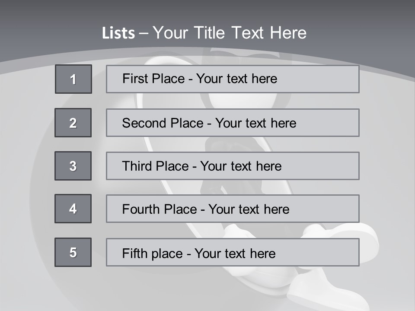
Task: Click the number 4 square
Action: 73,209
